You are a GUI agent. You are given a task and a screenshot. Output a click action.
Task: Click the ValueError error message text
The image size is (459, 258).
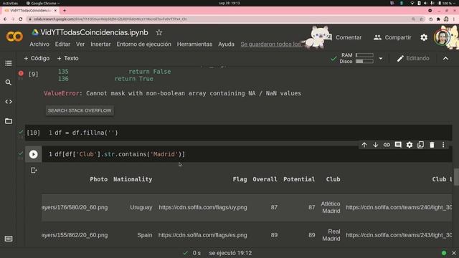tap(172, 93)
